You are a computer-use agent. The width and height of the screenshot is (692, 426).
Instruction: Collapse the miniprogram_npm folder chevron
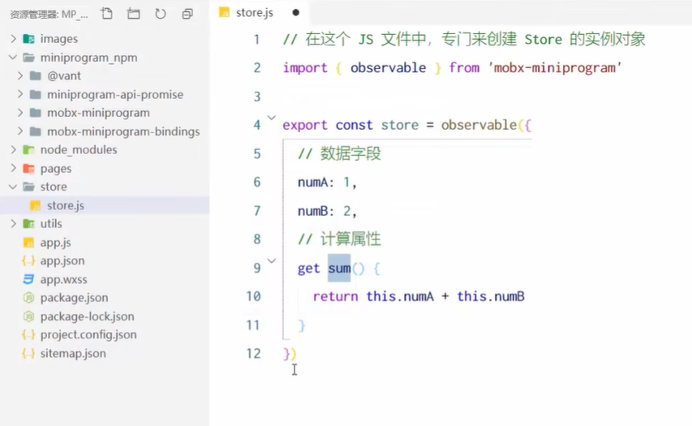[x=13, y=58]
